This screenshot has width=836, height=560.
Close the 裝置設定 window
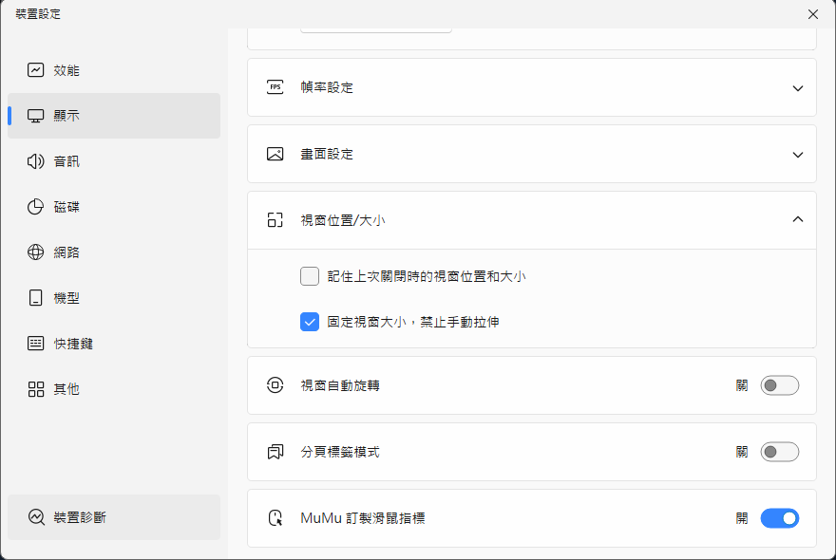[x=812, y=14]
